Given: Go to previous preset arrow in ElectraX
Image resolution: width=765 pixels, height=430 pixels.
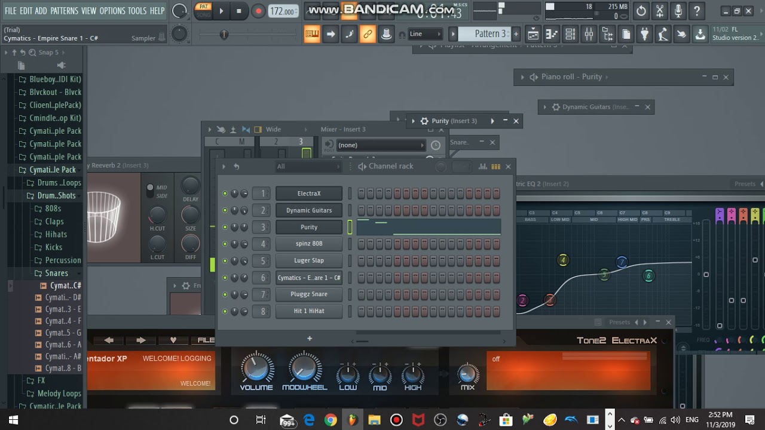Looking at the screenshot, I should [x=109, y=340].
